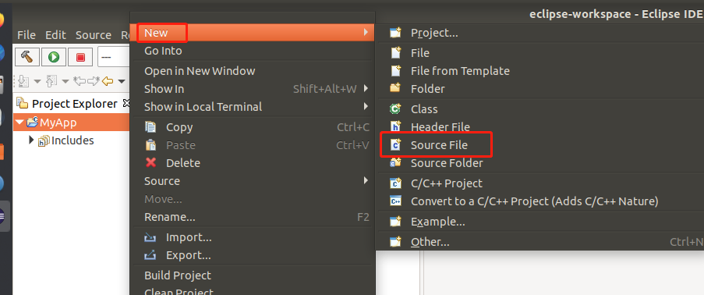Select 'Source File' text in submenu
This screenshot has width=704, height=295.
pyautogui.click(x=439, y=145)
